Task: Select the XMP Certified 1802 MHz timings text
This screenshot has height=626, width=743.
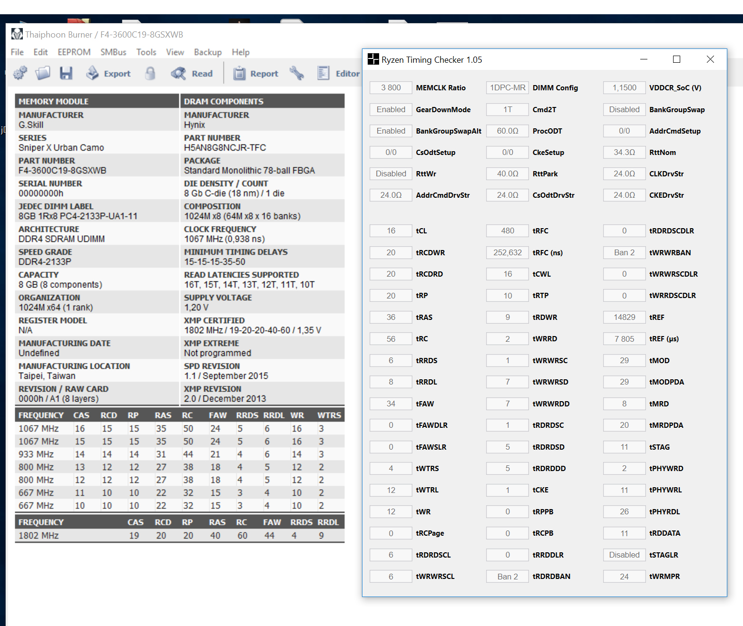Action: click(x=253, y=330)
